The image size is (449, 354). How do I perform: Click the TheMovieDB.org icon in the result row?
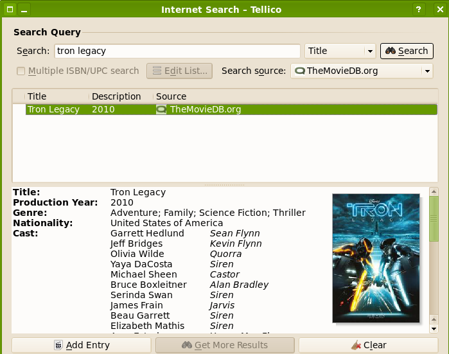click(161, 109)
